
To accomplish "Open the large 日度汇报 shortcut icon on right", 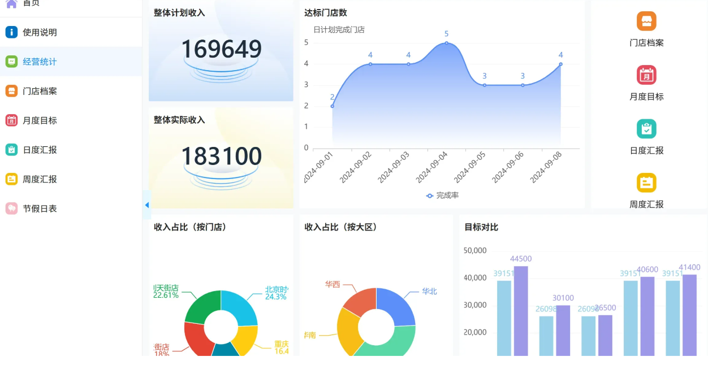I will (x=646, y=129).
